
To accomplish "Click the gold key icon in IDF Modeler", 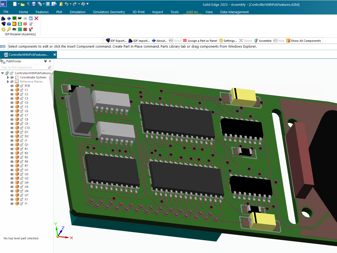I will [x=9, y=29].
